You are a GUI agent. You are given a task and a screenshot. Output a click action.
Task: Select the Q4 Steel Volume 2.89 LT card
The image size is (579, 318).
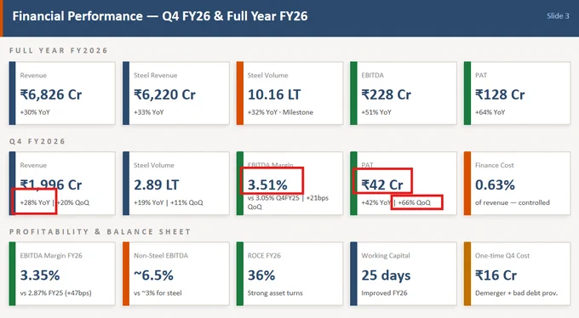pyautogui.click(x=175, y=184)
